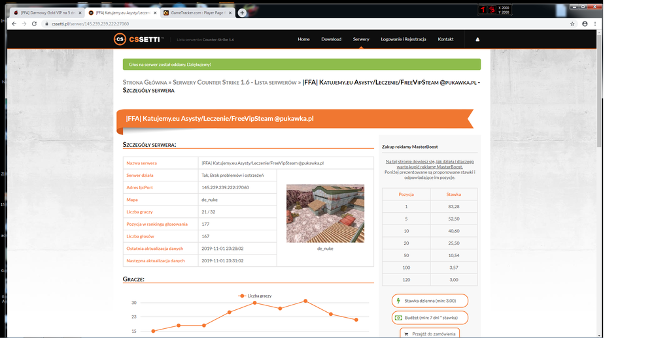Open the Chrome three-dot menu

[595, 23]
